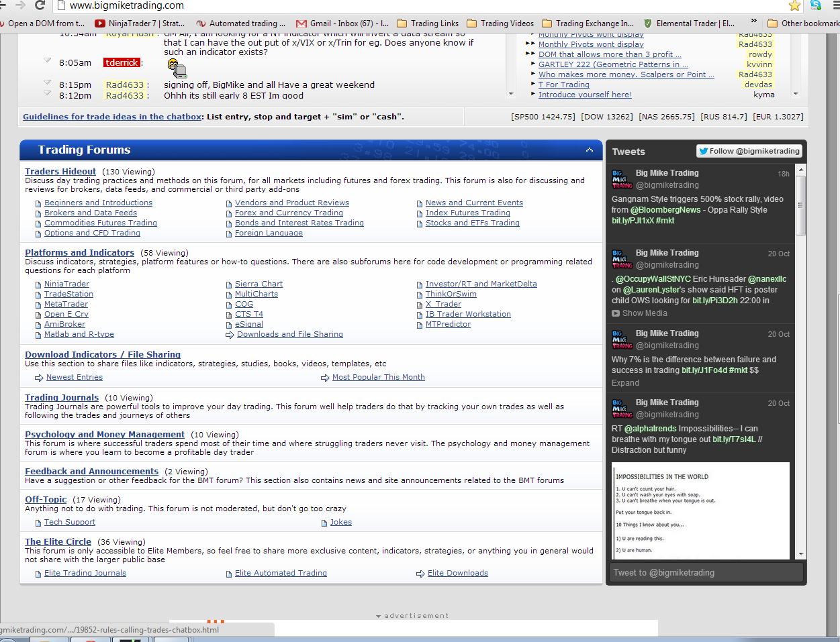The height and width of the screenshot is (642, 840).
Task: Open the Trading Journals forum
Action: point(62,398)
